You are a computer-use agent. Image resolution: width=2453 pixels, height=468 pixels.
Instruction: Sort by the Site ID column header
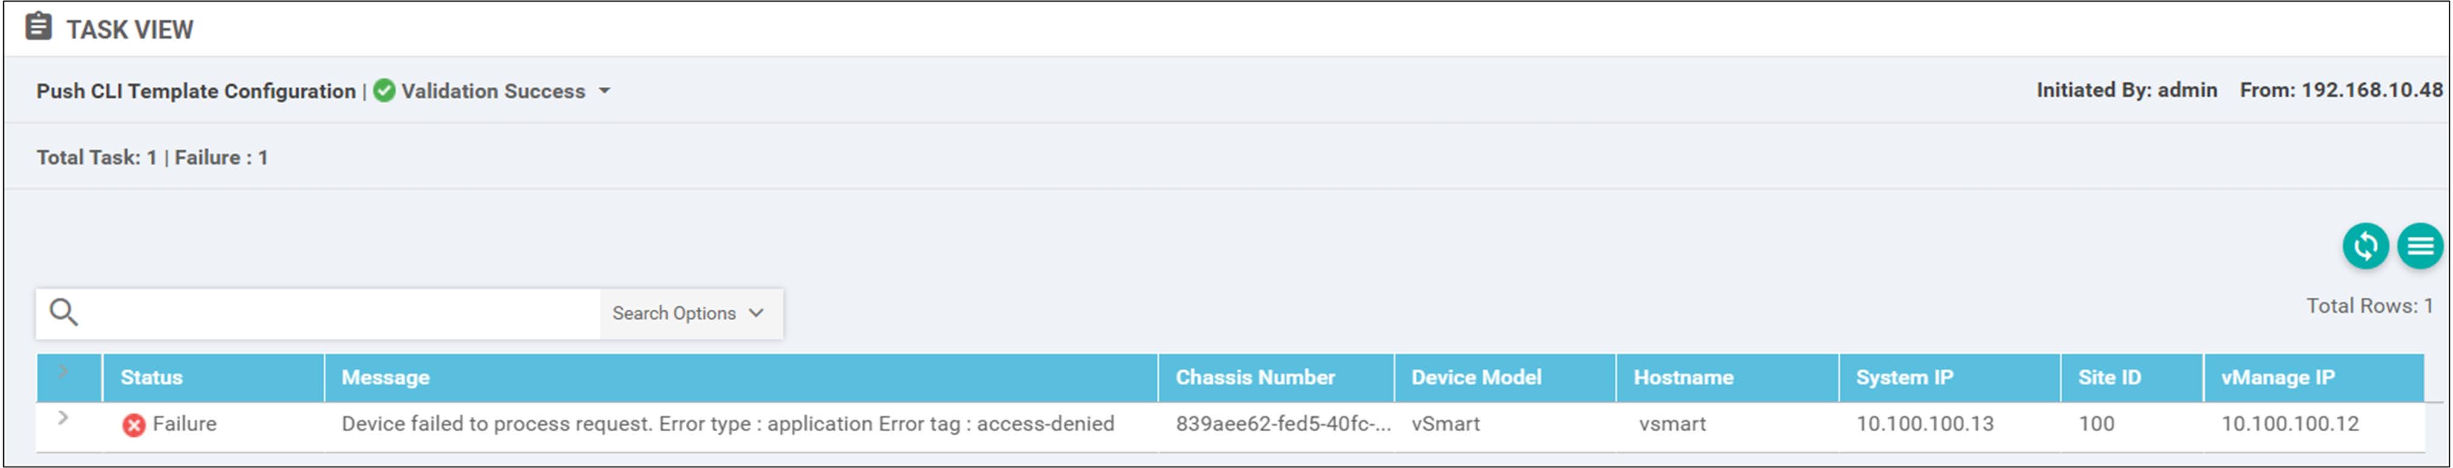(x=2109, y=377)
